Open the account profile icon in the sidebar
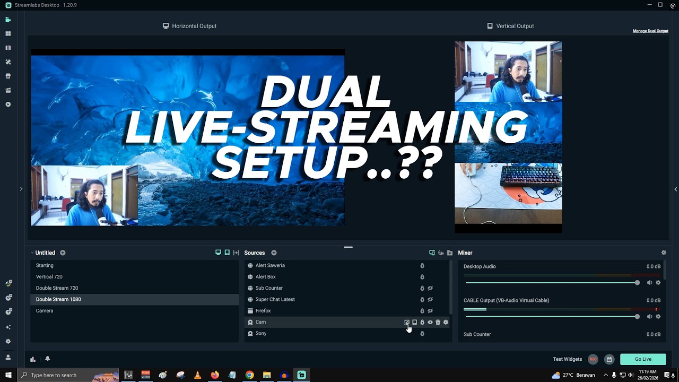 [8, 358]
